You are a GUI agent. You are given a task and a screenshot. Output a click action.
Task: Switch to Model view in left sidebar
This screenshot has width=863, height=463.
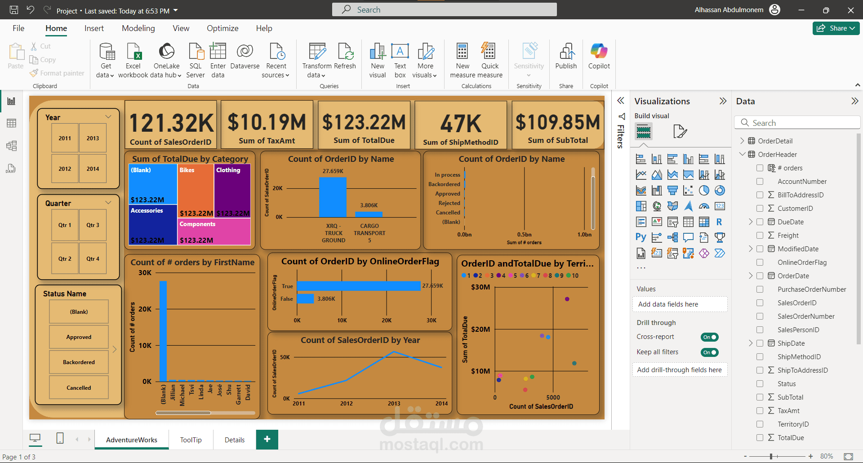point(11,146)
